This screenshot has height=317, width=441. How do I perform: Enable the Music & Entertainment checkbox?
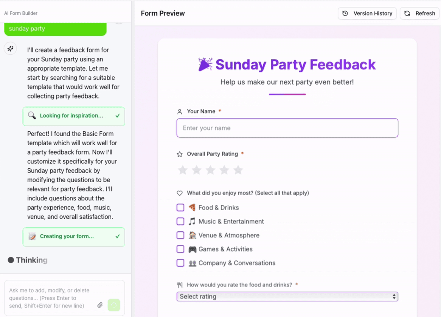click(180, 222)
